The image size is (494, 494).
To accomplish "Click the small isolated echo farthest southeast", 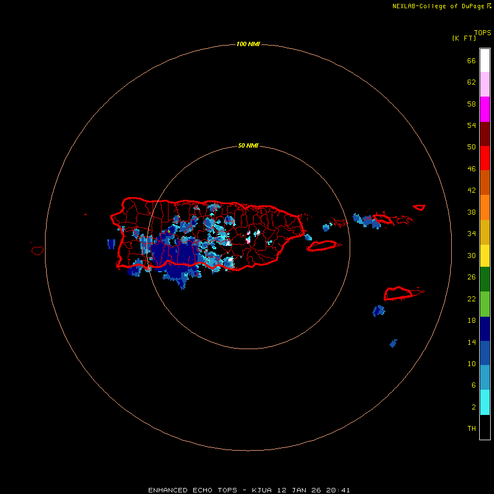I will pyautogui.click(x=393, y=344).
